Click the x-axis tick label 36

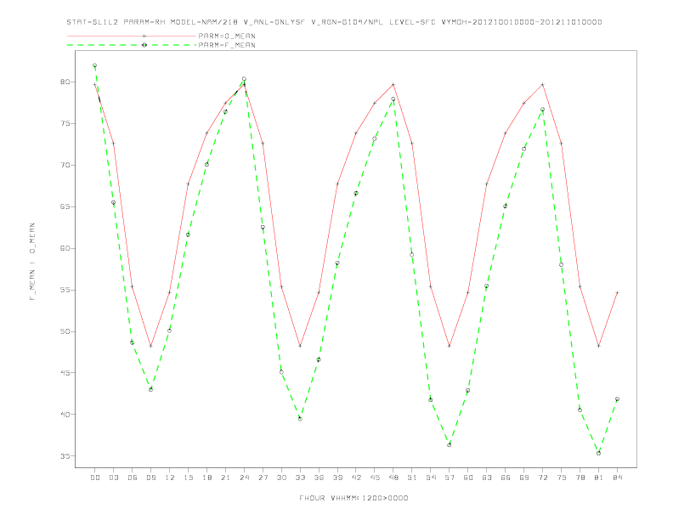coord(319,478)
